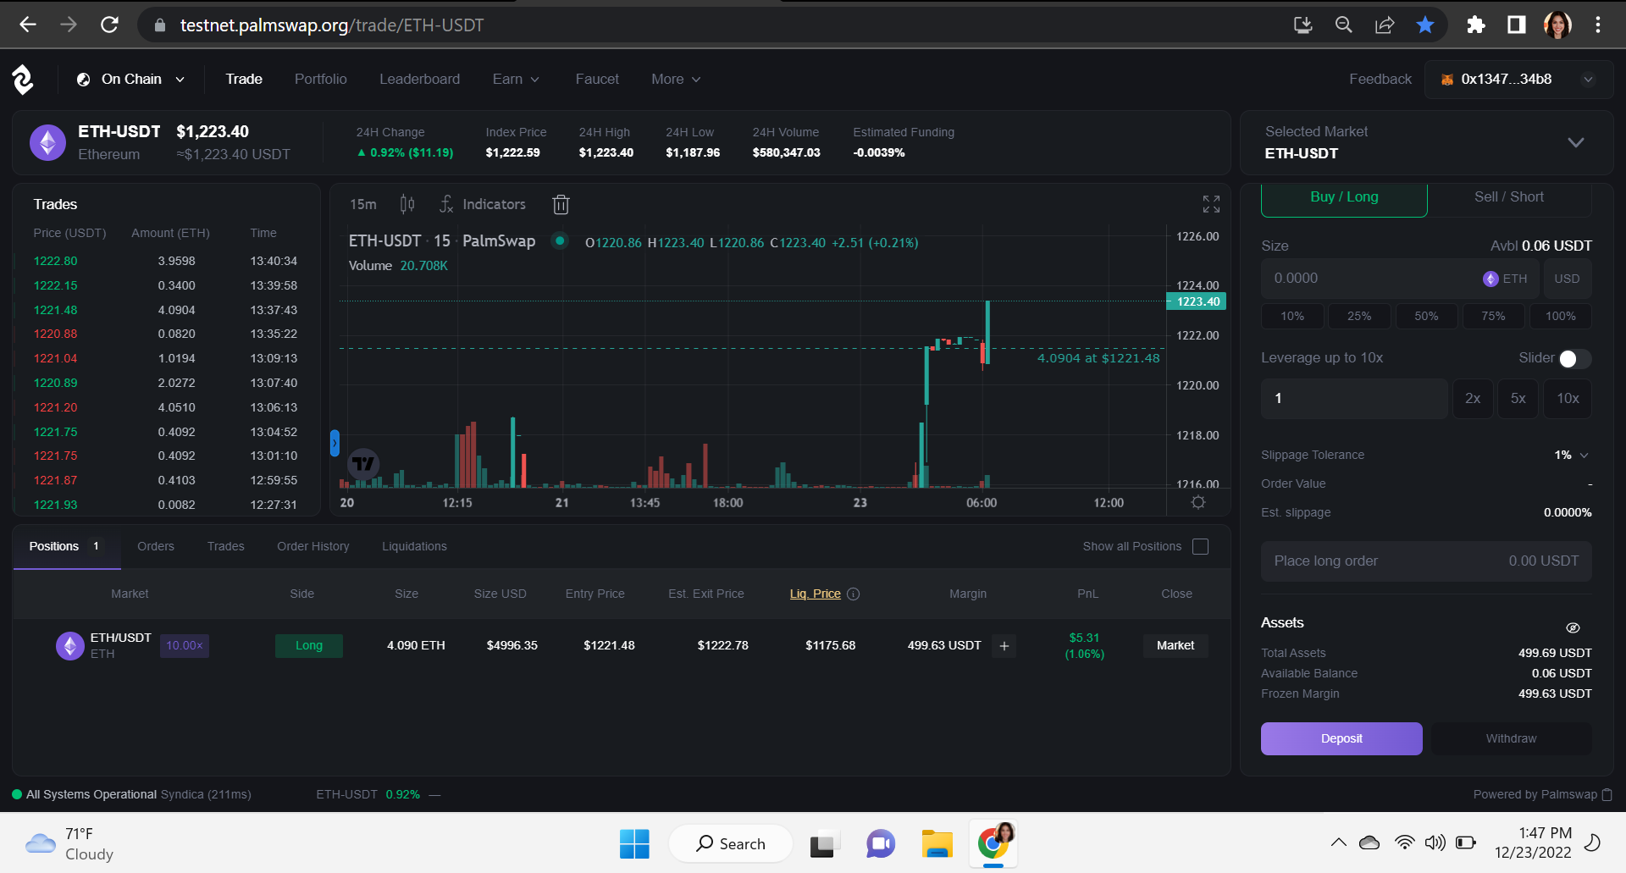Expand the Earn menu

click(516, 79)
